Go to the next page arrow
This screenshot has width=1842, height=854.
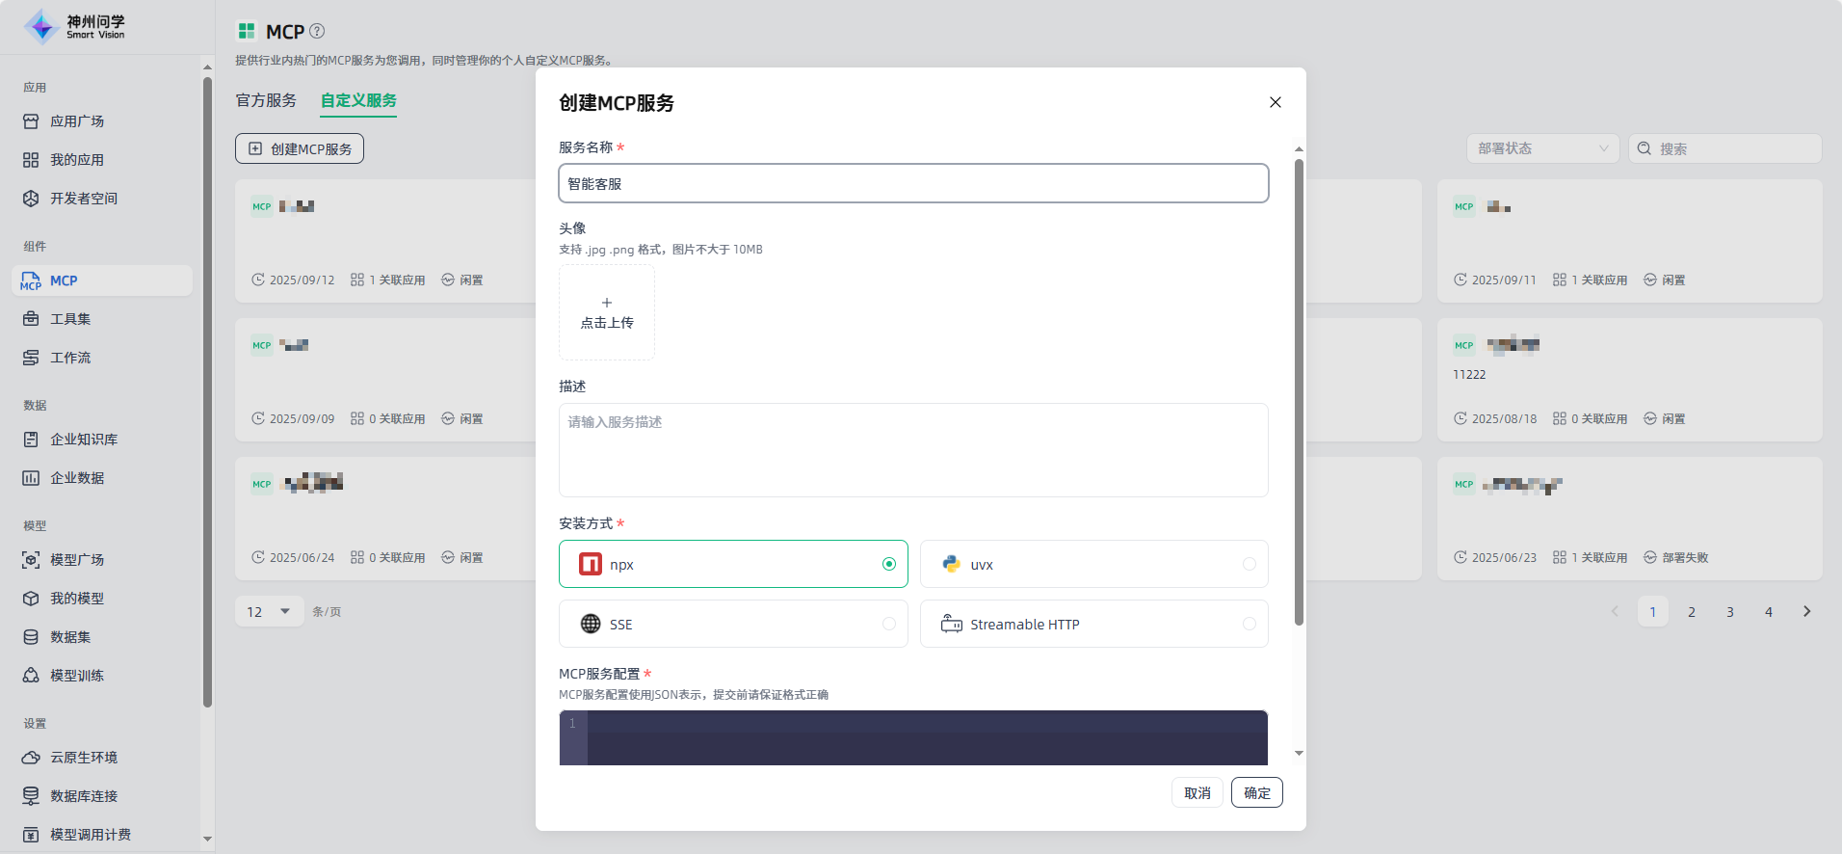[1806, 612]
